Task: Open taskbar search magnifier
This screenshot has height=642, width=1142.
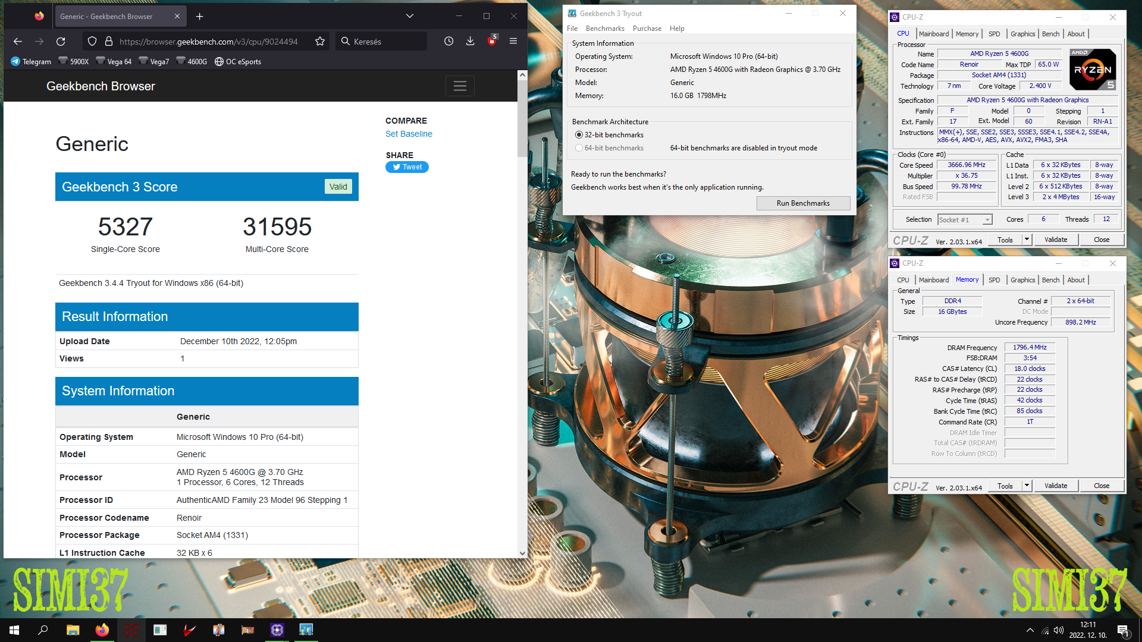Action: point(43,630)
